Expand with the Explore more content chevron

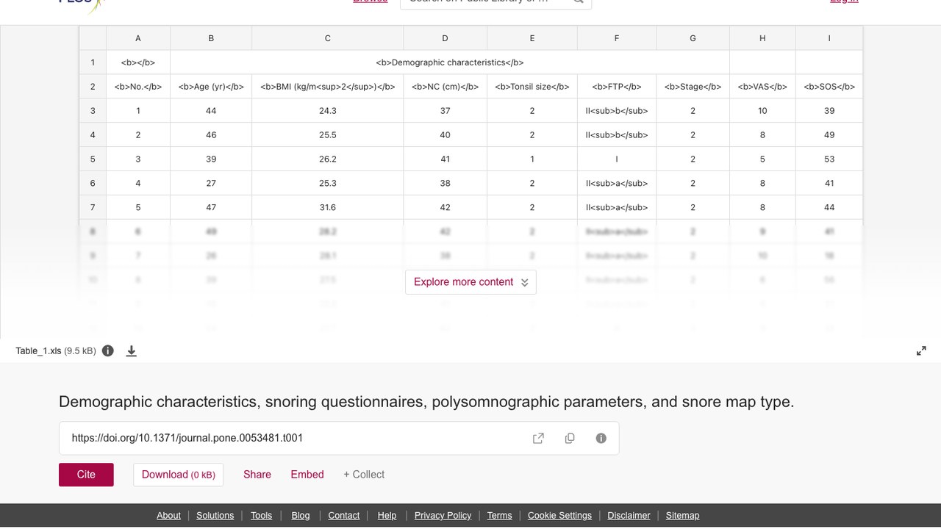[525, 282]
